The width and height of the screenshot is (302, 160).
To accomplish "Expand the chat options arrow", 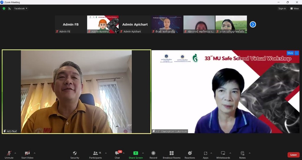I will [x=124, y=153].
